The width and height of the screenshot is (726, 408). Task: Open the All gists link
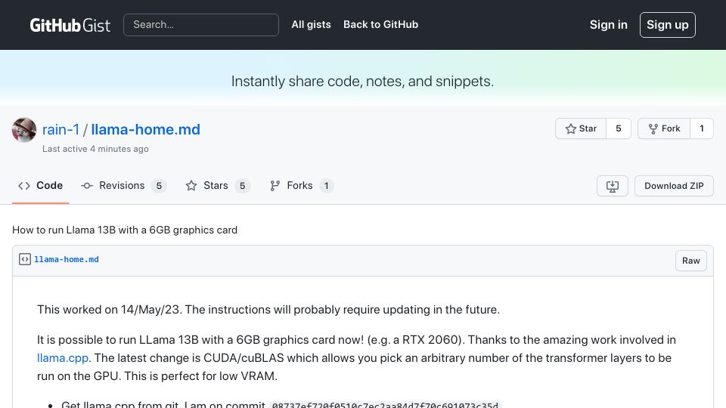pos(311,24)
